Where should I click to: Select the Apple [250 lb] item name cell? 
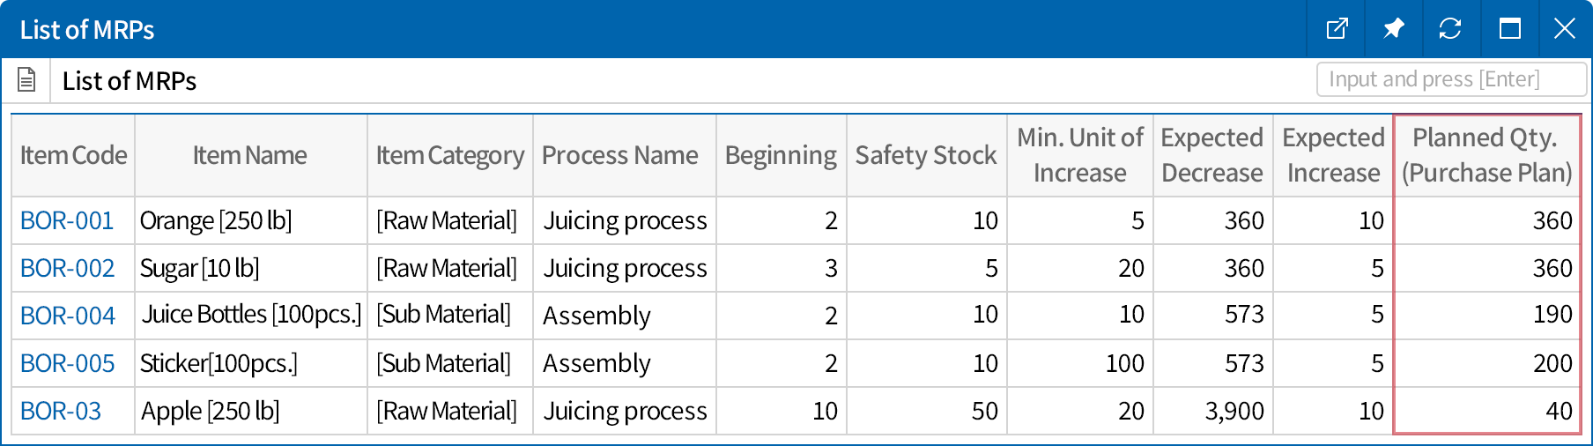[x=211, y=411]
